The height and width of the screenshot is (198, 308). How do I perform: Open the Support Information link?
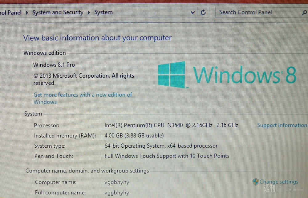pos(282,125)
